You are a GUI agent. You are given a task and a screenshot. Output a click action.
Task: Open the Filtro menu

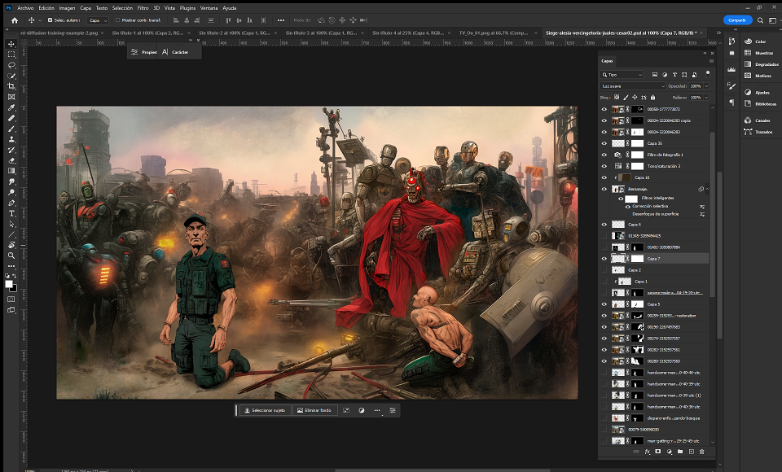[143, 8]
